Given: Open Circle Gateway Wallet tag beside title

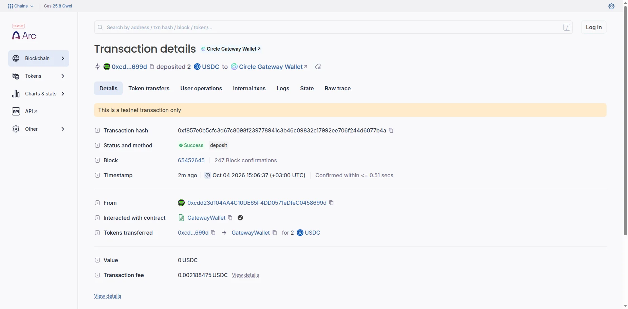Looking at the screenshot, I should click(231, 49).
